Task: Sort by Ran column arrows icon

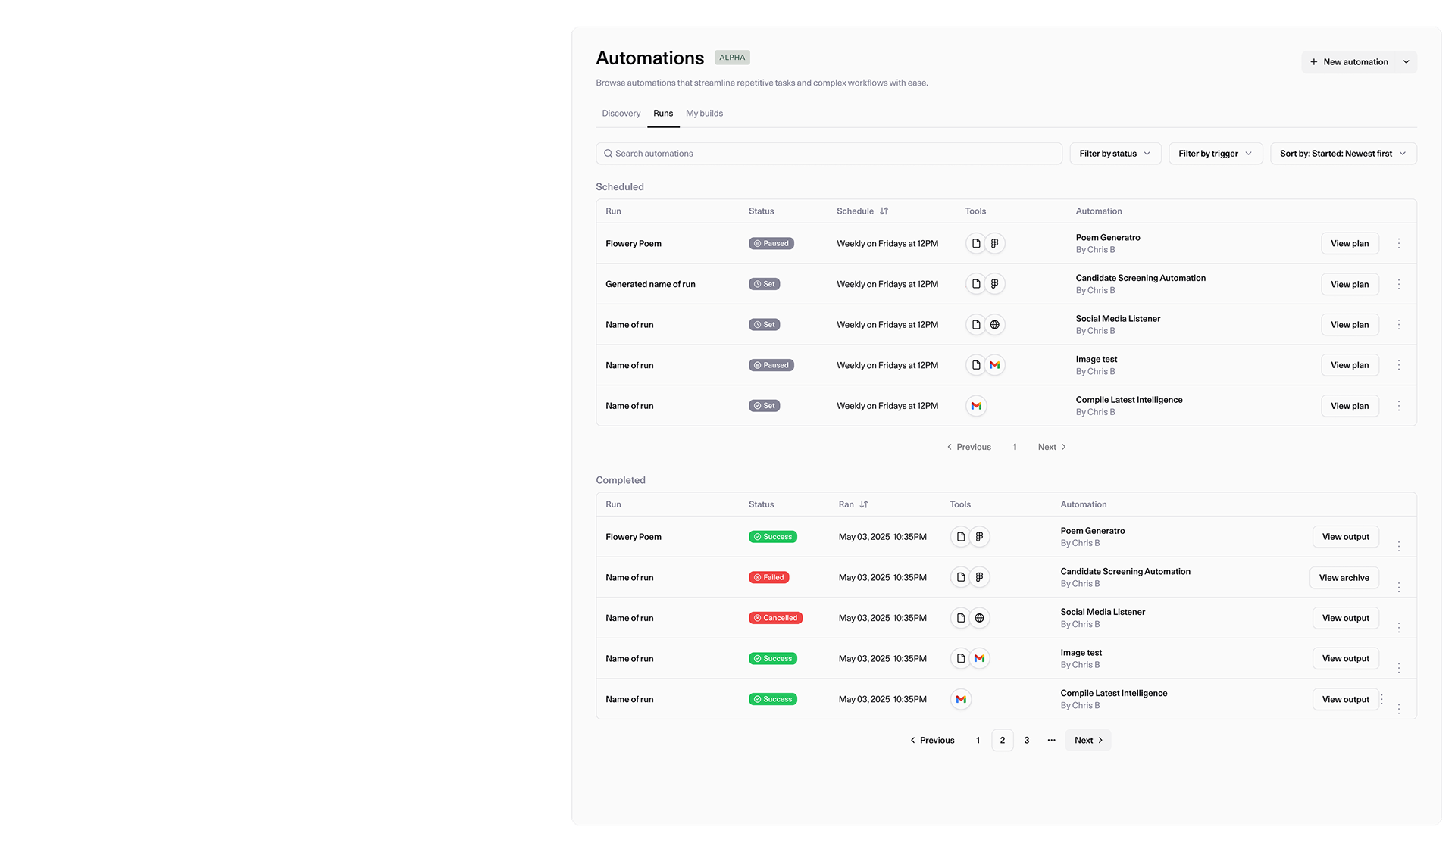Action: click(x=864, y=504)
